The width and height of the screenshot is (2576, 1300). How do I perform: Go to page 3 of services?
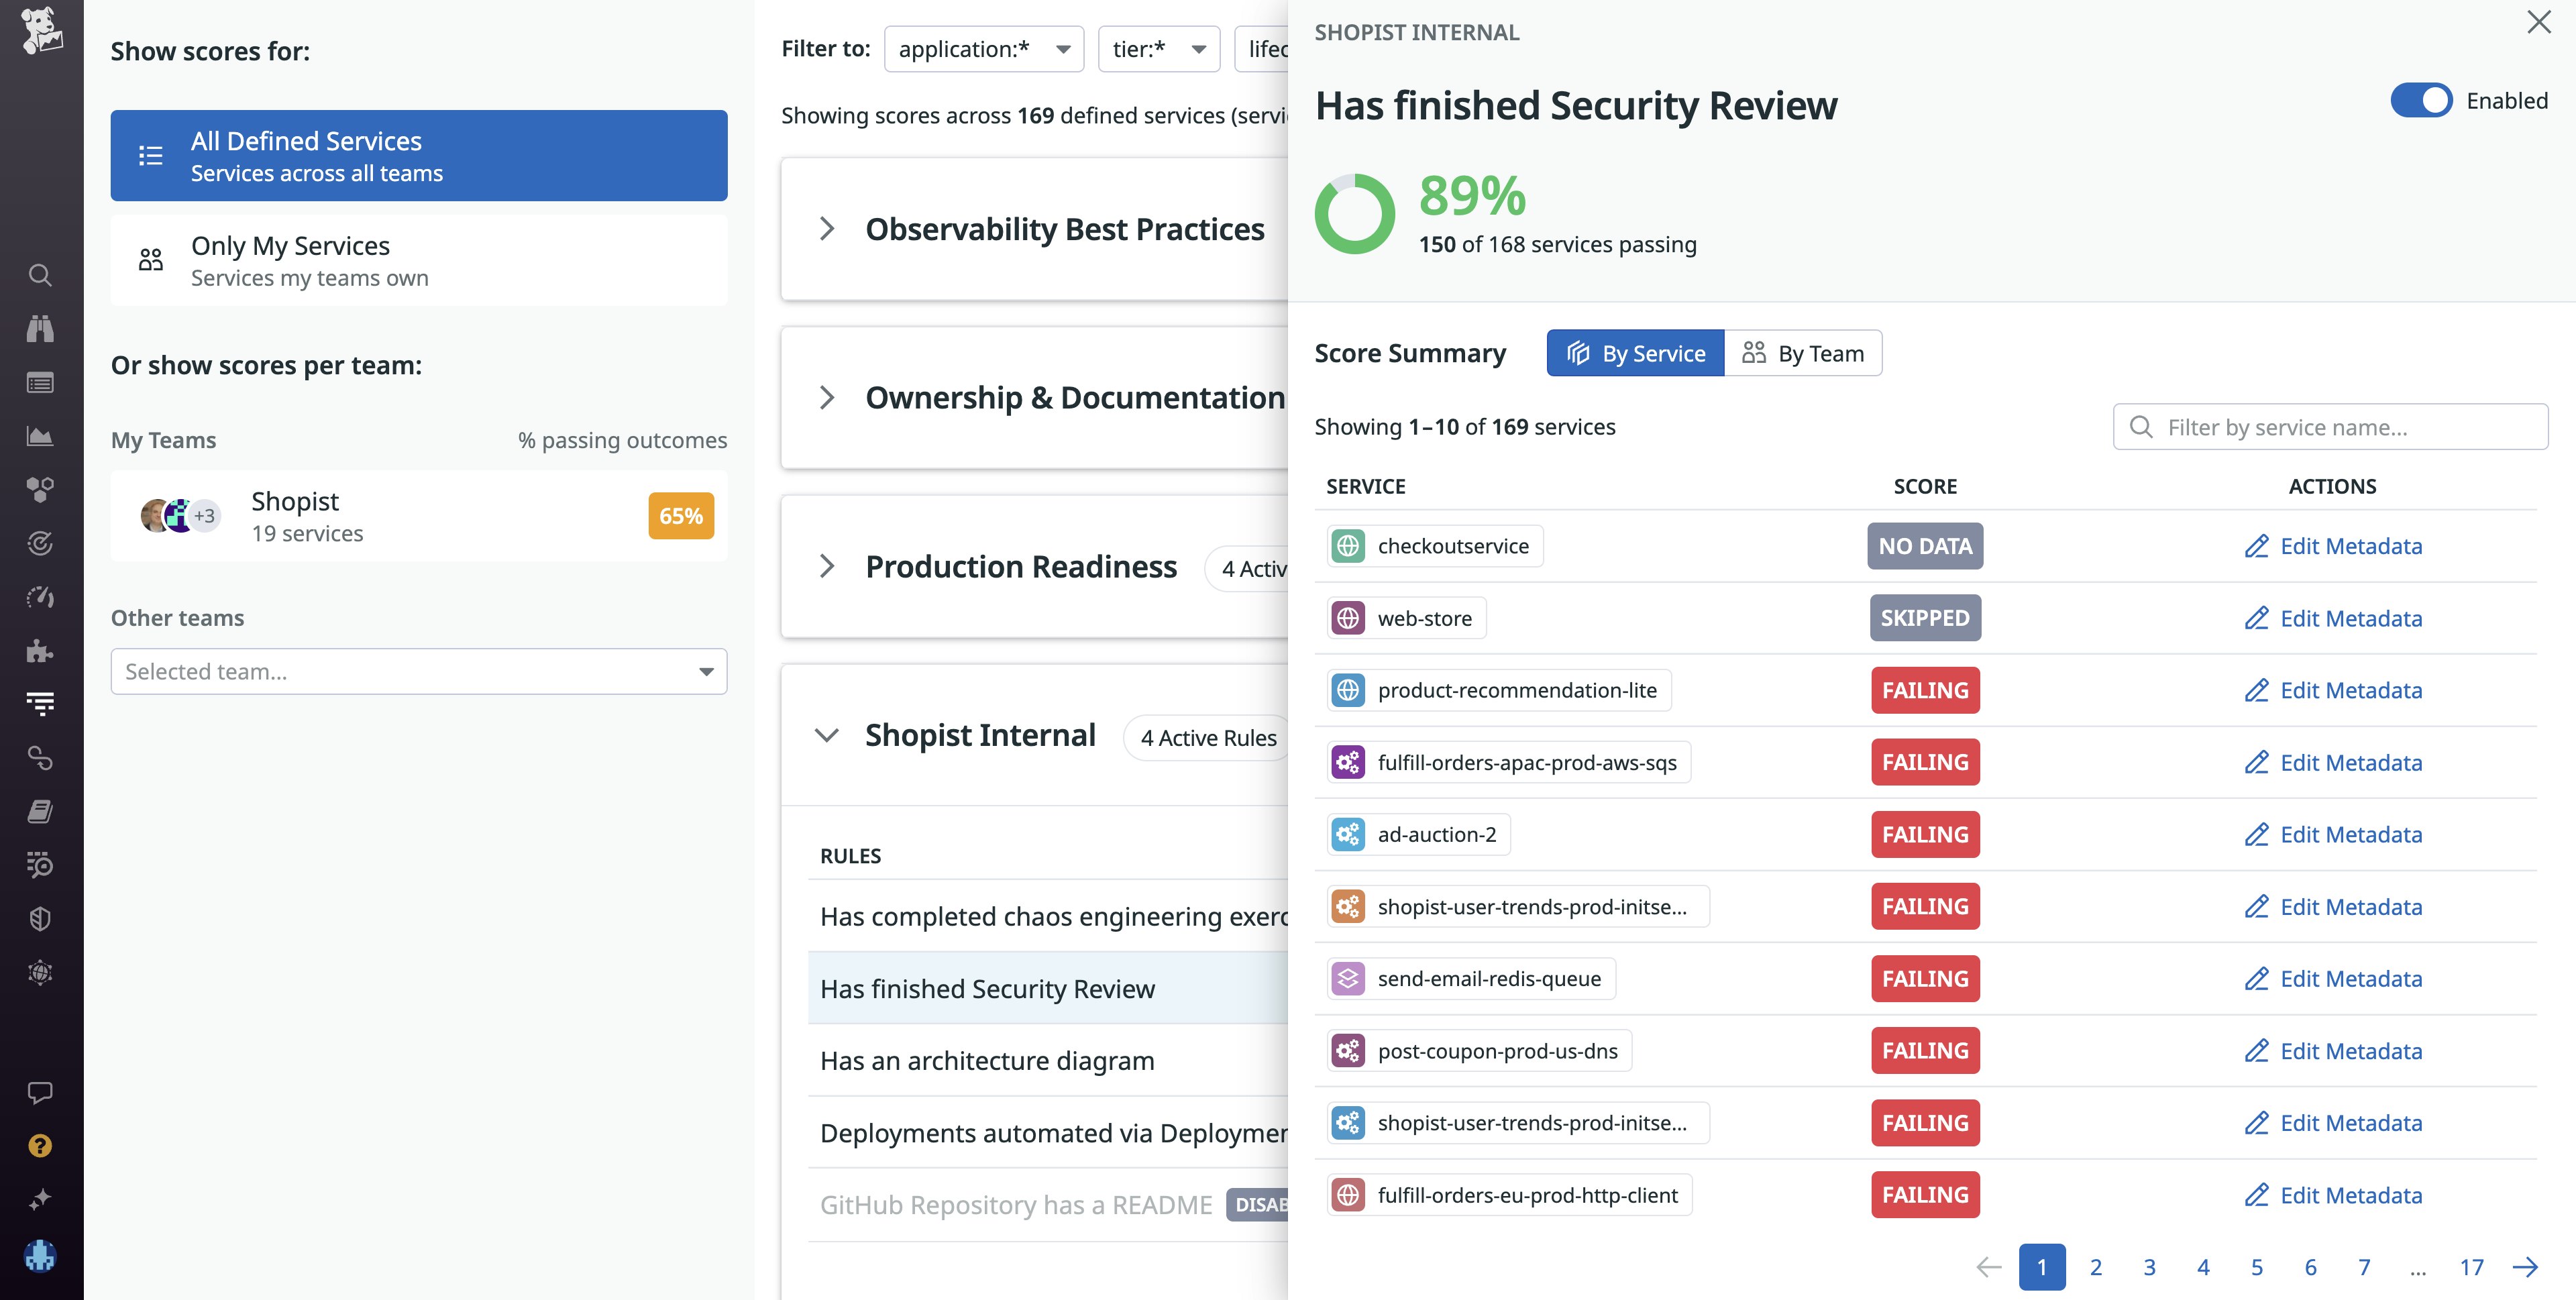(2149, 1268)
